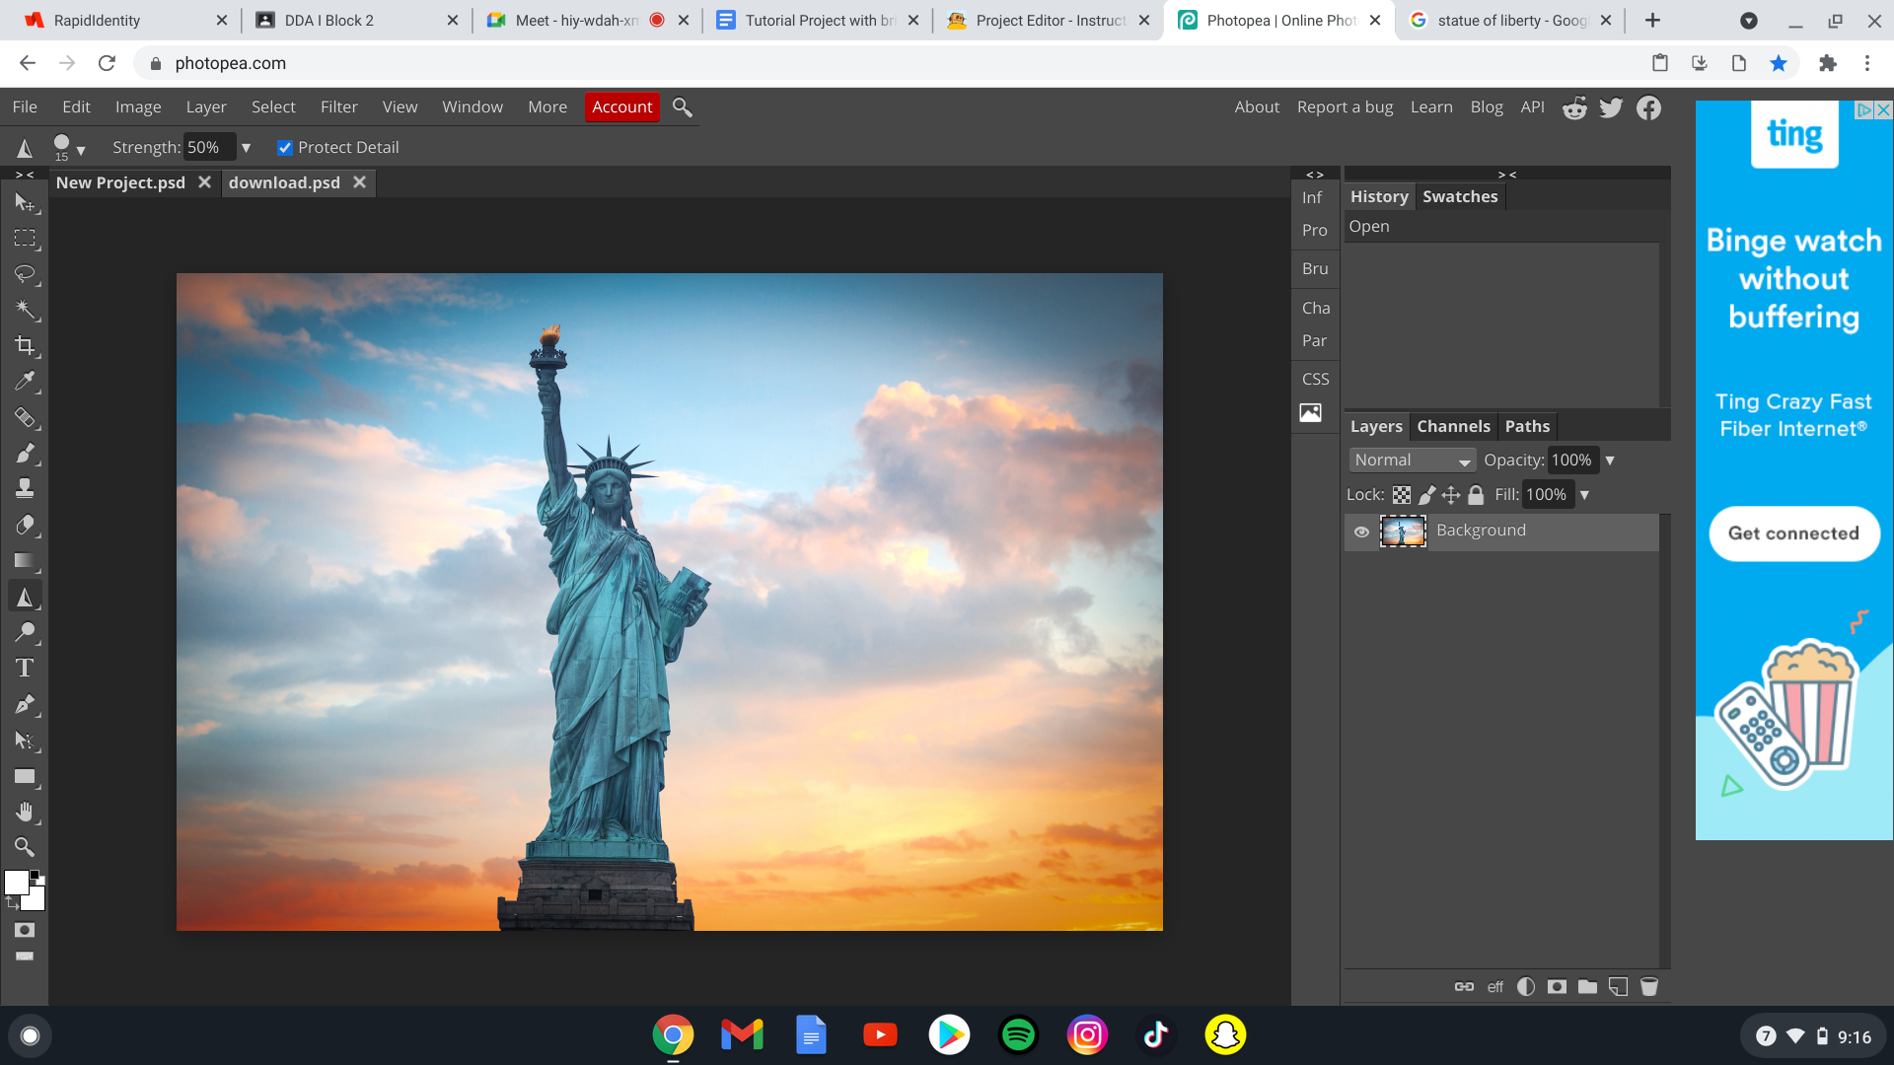This screenshot has height=1065, width=1894.
Task: Toggle lock image pixels brush icon
Action: pyautogui.click(x=1426, y=495)
